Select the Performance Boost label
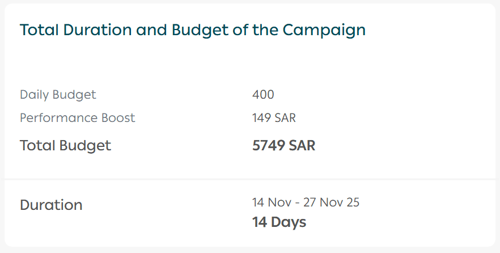This screenshot has height=253, width=500. [78, 118]
